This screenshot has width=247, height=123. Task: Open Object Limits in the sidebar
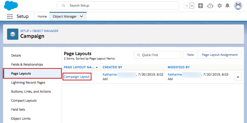pos(21,119)
